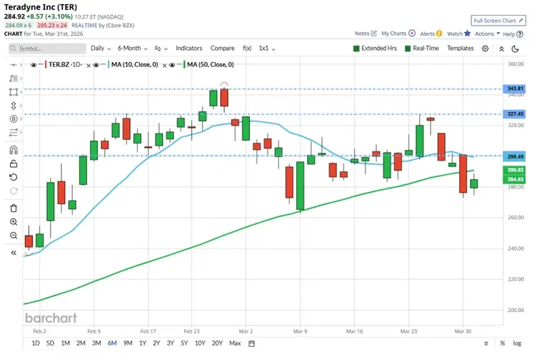Open the Daily frequency dropdown

[100, 49]
